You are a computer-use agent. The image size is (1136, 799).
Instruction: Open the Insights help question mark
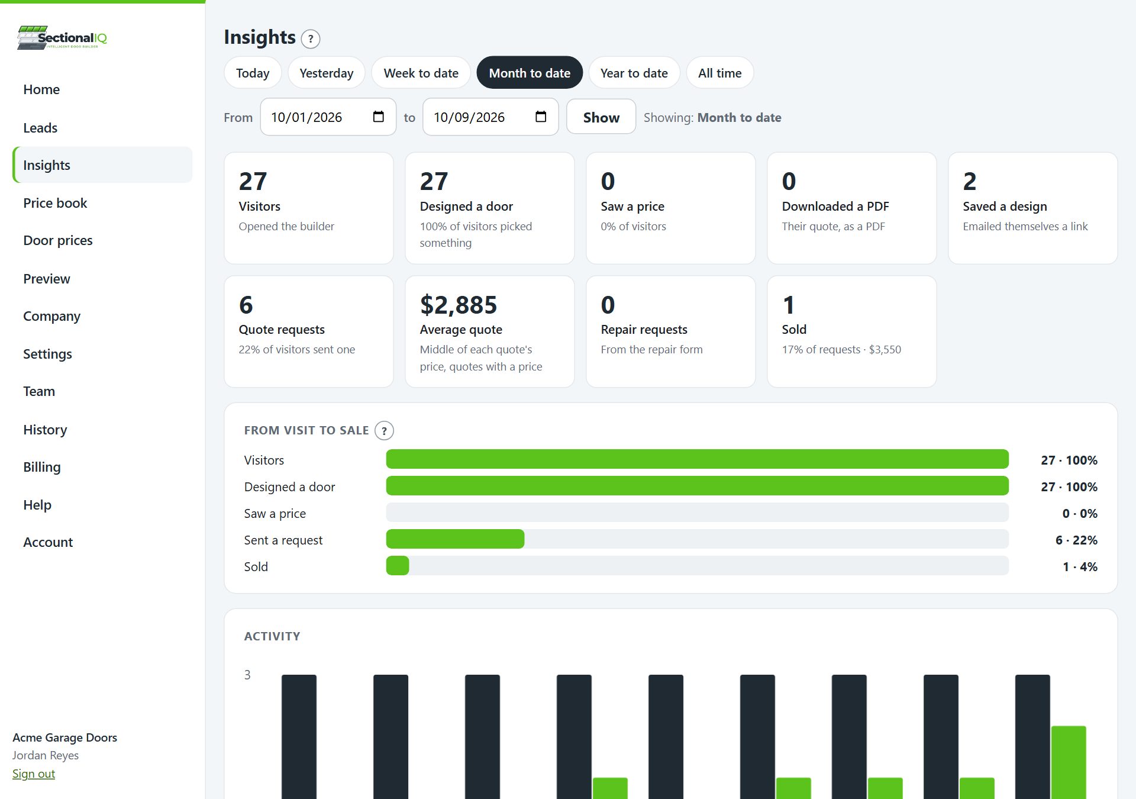click(311, 39)
